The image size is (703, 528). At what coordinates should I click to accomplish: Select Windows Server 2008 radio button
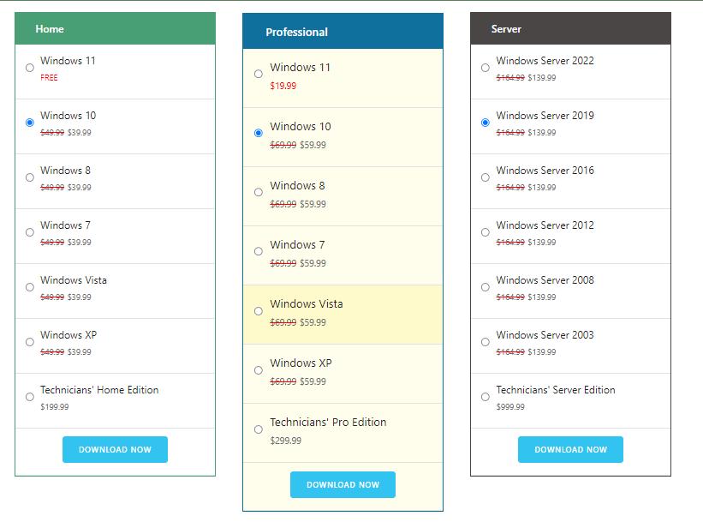(486, 287)
